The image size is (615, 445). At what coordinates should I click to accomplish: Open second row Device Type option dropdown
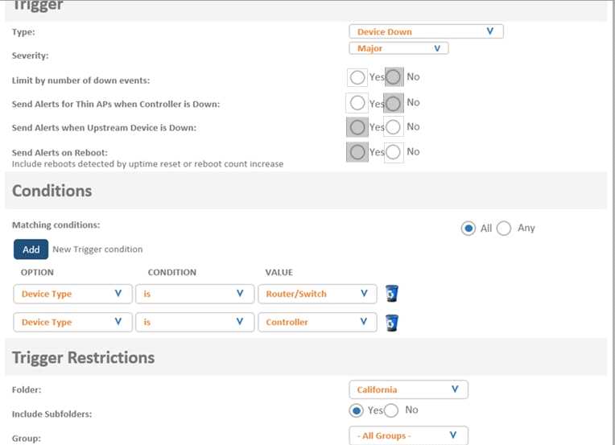(72, 322)
